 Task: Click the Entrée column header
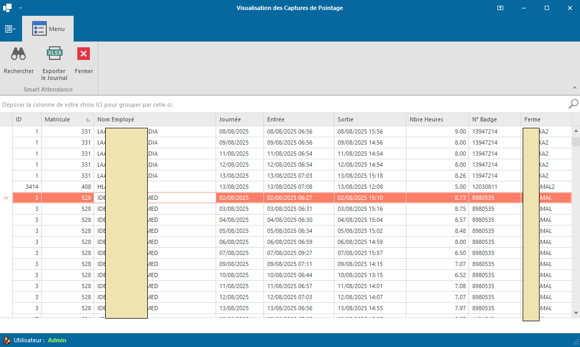pos(276,119)
